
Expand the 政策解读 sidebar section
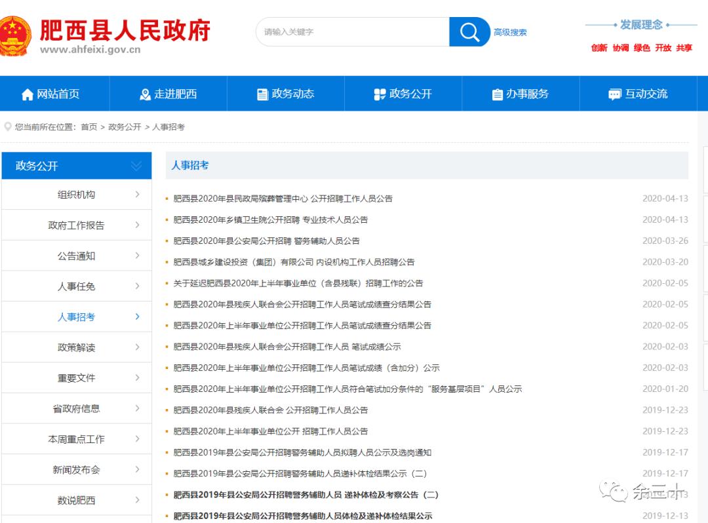click(x=137, y=347)
